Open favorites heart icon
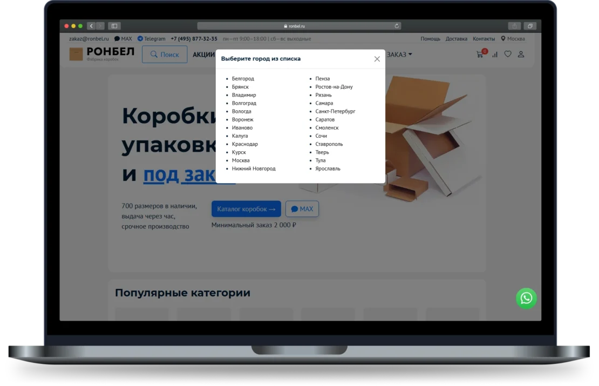 pyautogui.click(x=508, y=55)
